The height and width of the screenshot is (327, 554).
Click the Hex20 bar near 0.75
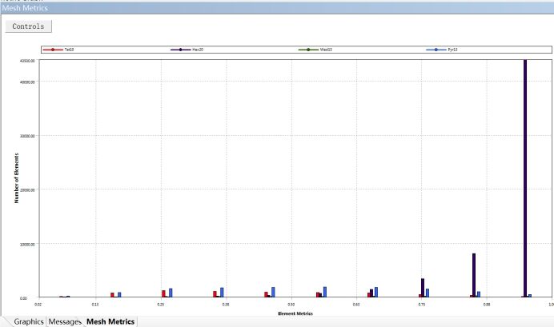tap(423, 288)
